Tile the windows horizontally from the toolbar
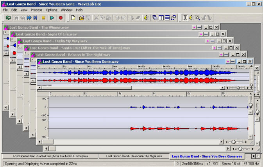Screen dimensions: 263x167 (167, 18)
